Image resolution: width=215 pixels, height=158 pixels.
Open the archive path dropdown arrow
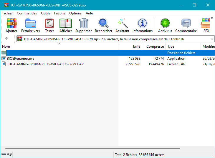click(212, 39)
